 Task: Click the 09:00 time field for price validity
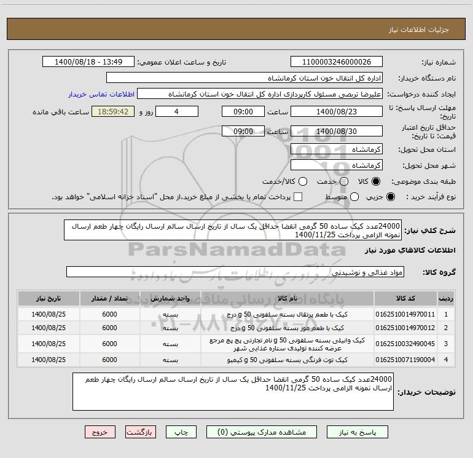(243, 131)
